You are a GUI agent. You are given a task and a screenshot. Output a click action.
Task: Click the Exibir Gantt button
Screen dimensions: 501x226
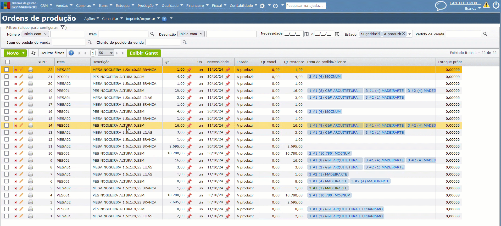tap(144, 53)
